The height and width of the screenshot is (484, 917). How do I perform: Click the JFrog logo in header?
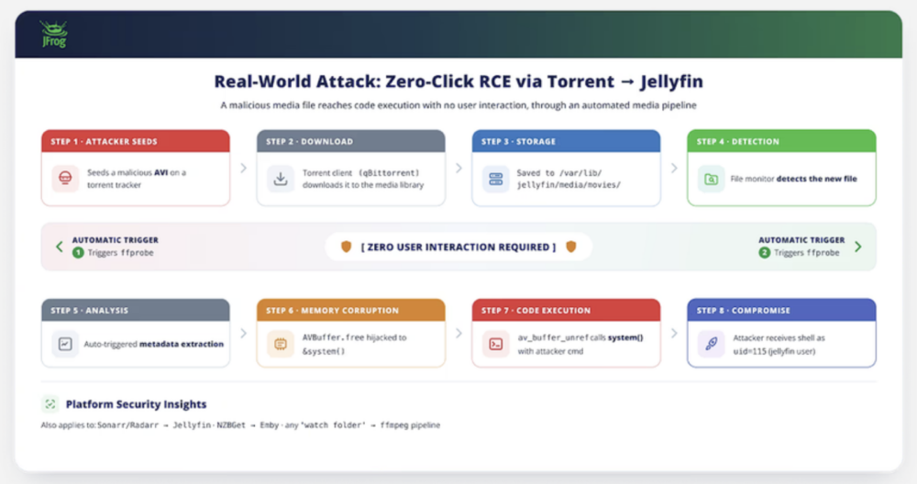point(54,34)
